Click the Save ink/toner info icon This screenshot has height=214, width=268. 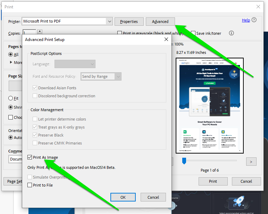coord(231,33)
